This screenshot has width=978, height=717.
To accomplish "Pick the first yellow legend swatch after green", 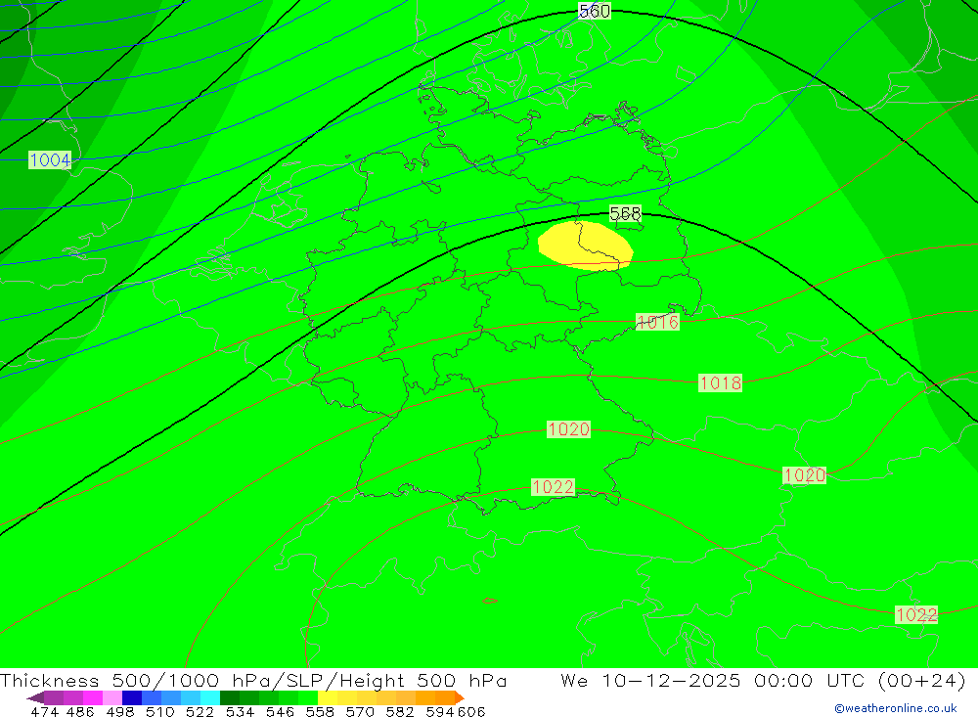I will tap(328, 697).
